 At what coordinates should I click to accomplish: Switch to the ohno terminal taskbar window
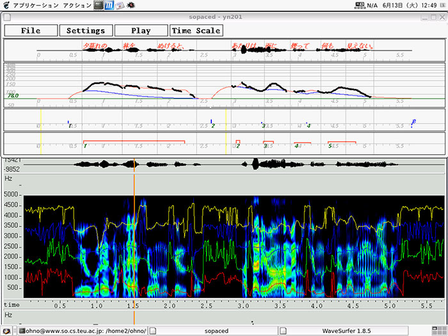point(82,331)
